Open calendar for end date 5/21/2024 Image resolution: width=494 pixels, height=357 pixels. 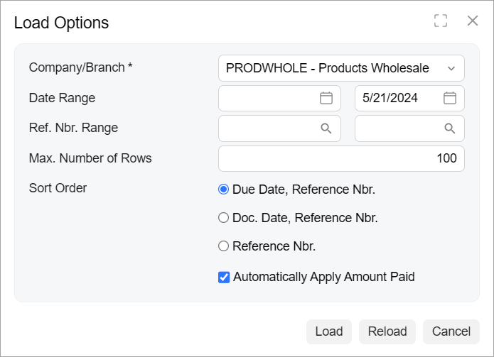(450, 99)
